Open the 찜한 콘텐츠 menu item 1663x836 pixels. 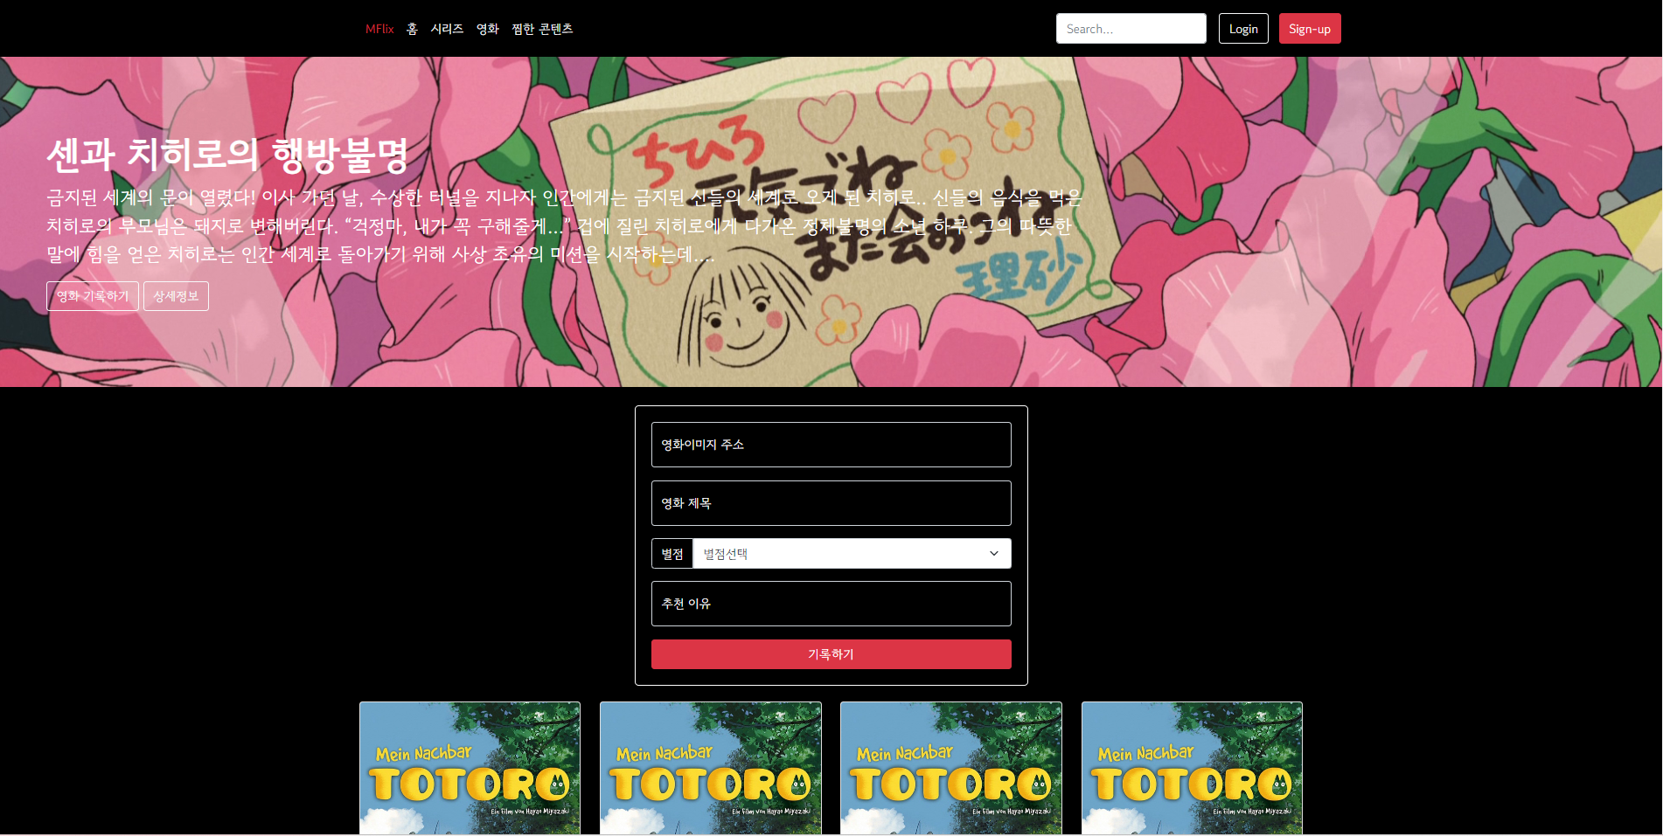pyautogui.click(x=542, y=29)
